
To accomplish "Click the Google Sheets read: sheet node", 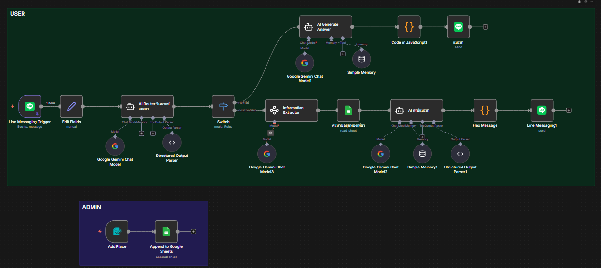I will click(348, 110).
